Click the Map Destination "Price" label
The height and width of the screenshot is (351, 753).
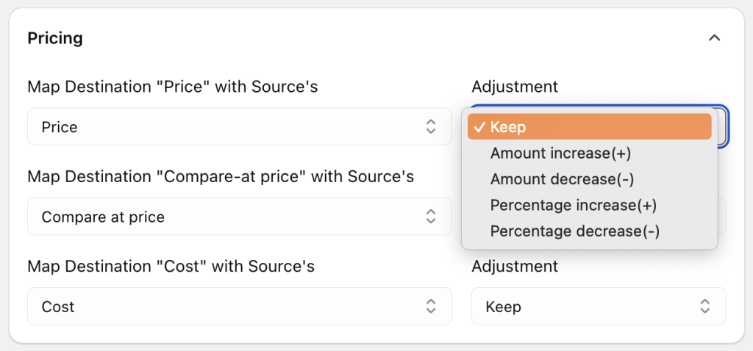(x=172, y=87)
